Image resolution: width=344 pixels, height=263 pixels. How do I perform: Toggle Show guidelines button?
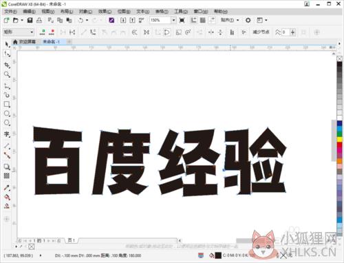click(x=212, y=21)
